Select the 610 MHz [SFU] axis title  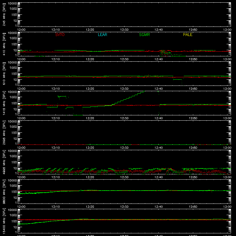point(4,74)
